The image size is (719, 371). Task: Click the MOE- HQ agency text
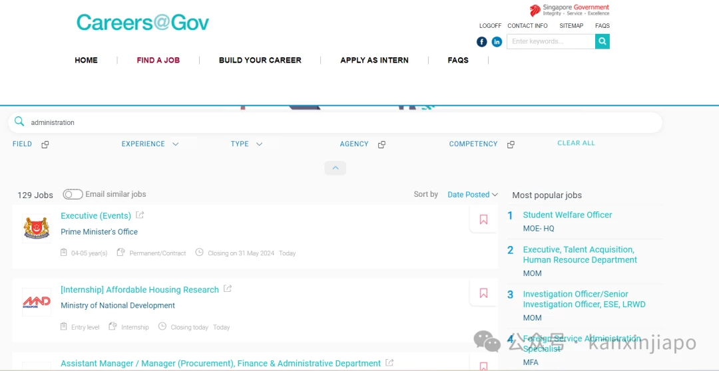[x=539, y=229]
